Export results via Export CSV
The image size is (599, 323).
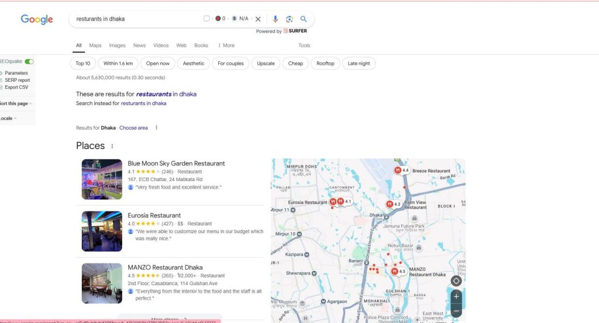coord(16,88)
